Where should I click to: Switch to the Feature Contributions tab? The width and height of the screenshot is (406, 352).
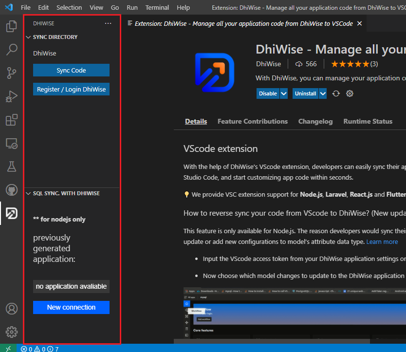pyautogui.click(x=253, y=121)
